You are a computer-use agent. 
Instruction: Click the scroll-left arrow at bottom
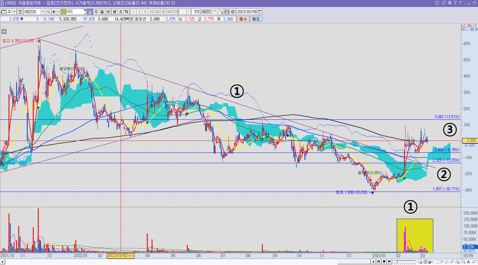(3, 262)
